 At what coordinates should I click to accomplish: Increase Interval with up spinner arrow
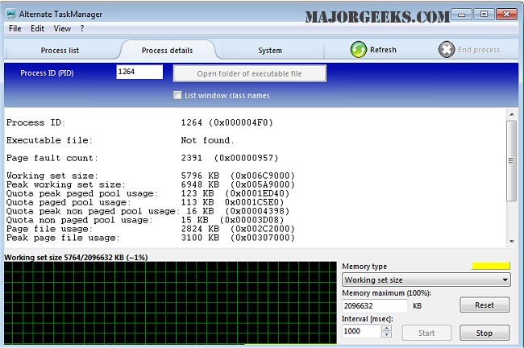(x=386, y=328)
